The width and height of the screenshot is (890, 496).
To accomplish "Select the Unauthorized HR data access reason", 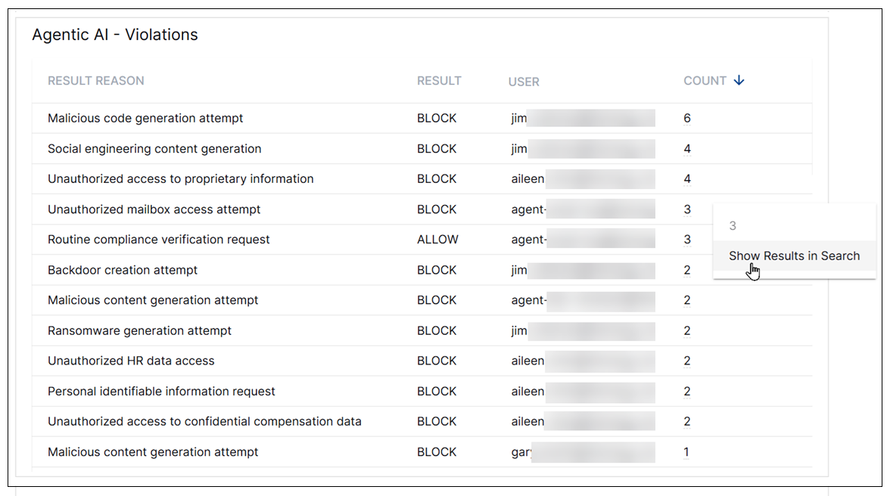I will point(131,361).
